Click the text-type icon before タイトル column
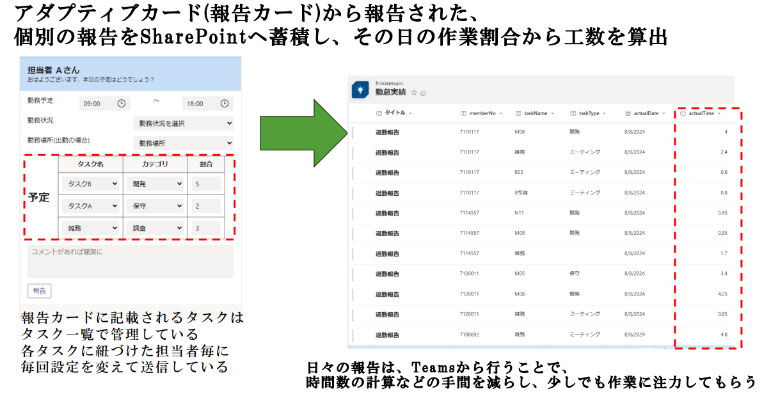 379,113
